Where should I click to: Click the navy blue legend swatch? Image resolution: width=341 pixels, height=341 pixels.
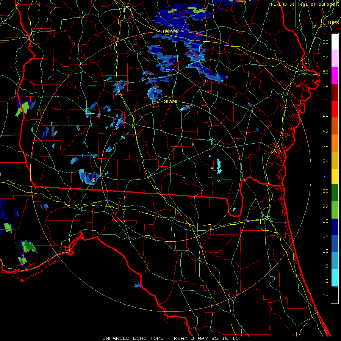(335, 227)
